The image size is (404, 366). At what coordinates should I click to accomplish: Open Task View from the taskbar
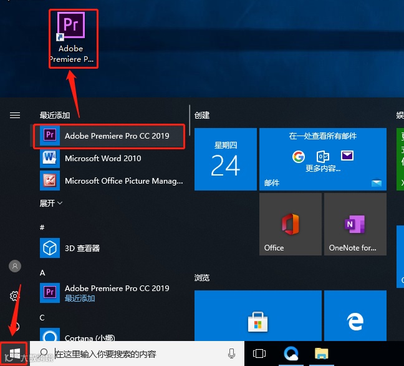[259, 354]
